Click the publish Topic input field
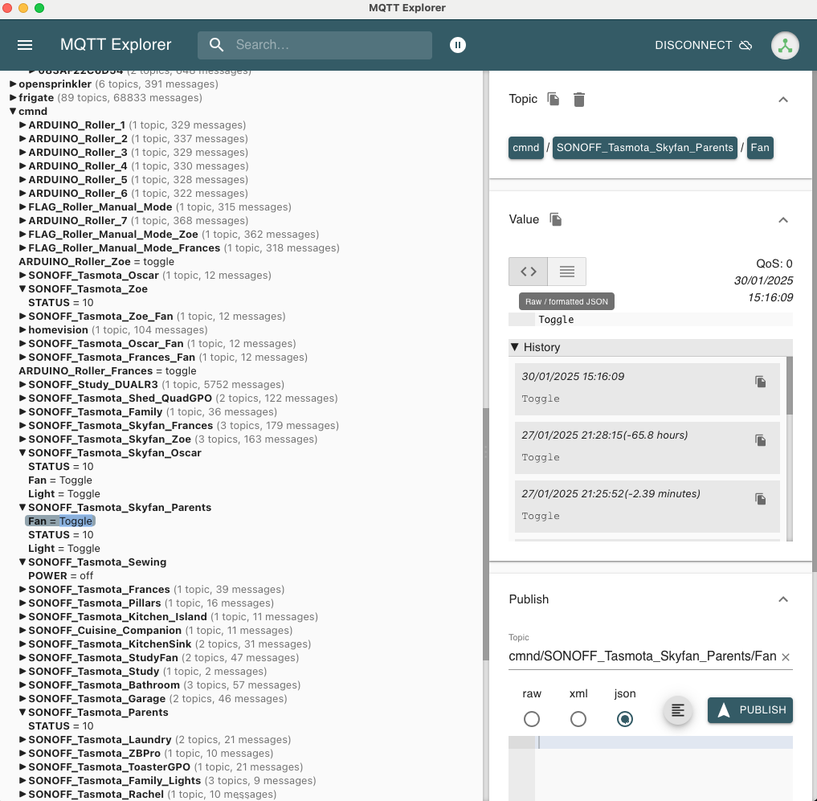The image size is (817, 801). pyautogui.click(x=643, y=656)
